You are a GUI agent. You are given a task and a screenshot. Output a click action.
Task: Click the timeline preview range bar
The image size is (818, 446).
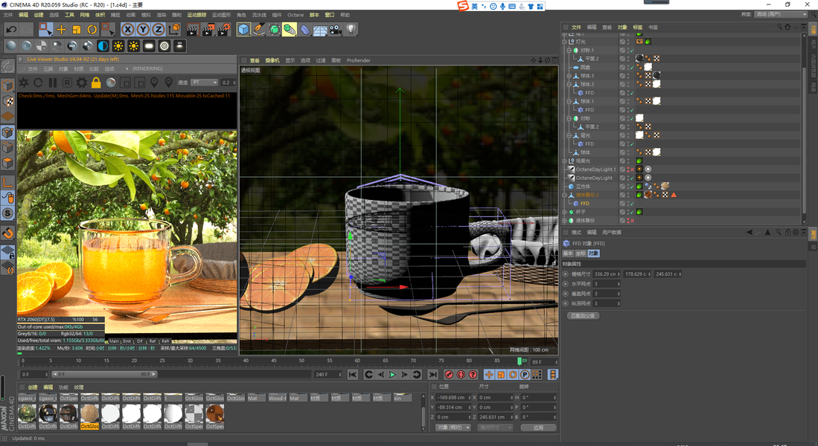tap(103, 374)
